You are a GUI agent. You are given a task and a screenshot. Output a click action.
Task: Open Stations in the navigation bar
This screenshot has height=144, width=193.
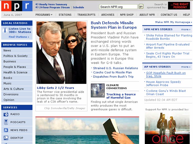pyautogui.click(x=65, y=15)
